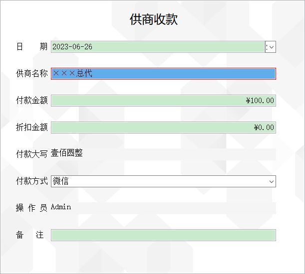
Task: Expand the 付款方式 dropdown arrow
Action: [x=272, y=181]
